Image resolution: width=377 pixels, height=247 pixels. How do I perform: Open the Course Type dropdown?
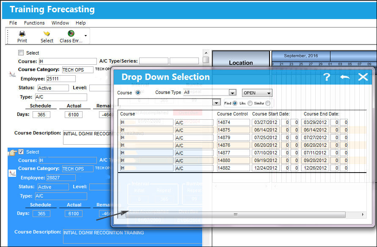(x=232, y=93)
